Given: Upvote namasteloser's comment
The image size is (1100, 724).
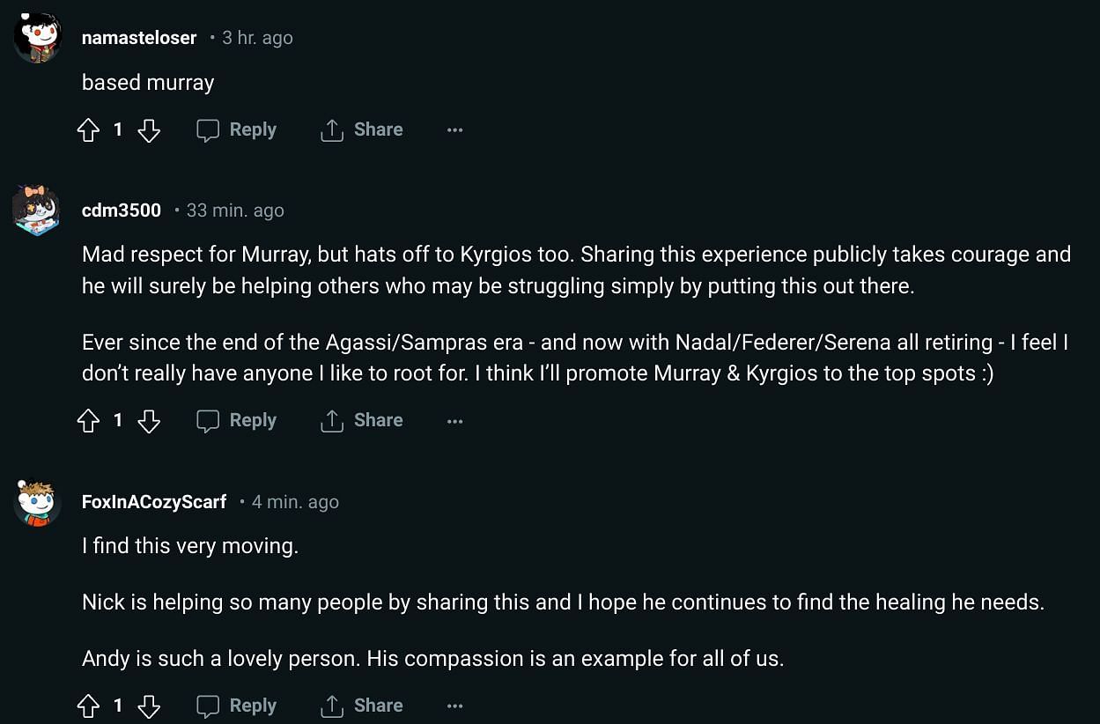Looking at the screenshot, I should (89, 130).
